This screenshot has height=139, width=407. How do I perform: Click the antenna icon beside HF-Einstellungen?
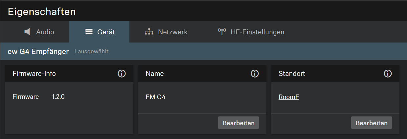coord(222,32)
